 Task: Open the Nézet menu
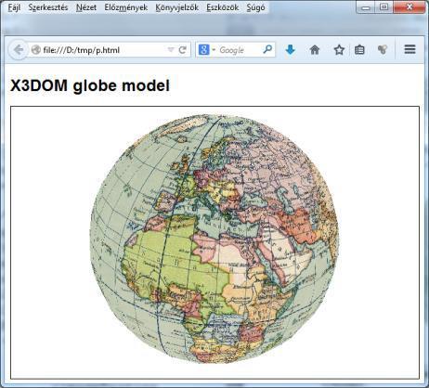86,7
